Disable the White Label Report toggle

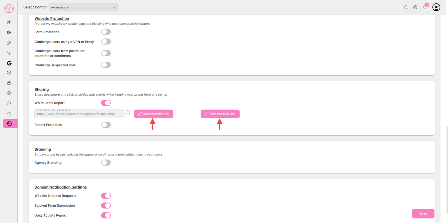coord(106,103)
